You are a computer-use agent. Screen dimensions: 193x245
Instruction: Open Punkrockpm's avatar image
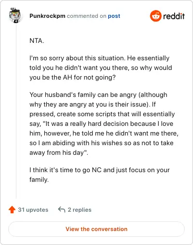click(x=15, y=15)
